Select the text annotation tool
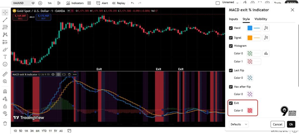The image size is (299, 134). [x=5, y=57]
